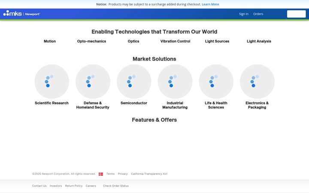The height and width of the screenshot is (193, 309).
Task: Open the Semiconductor circle image
Action: tap(134, 81)
